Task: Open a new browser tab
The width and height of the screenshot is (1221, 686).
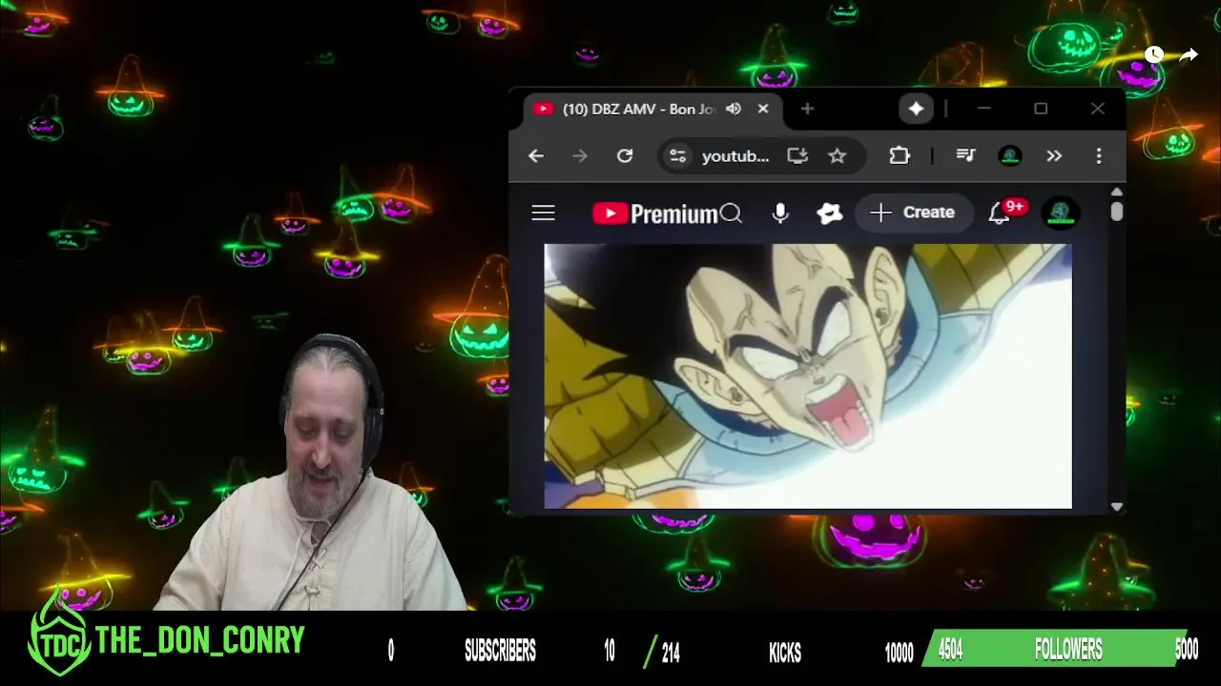Action: coord(807,109)
